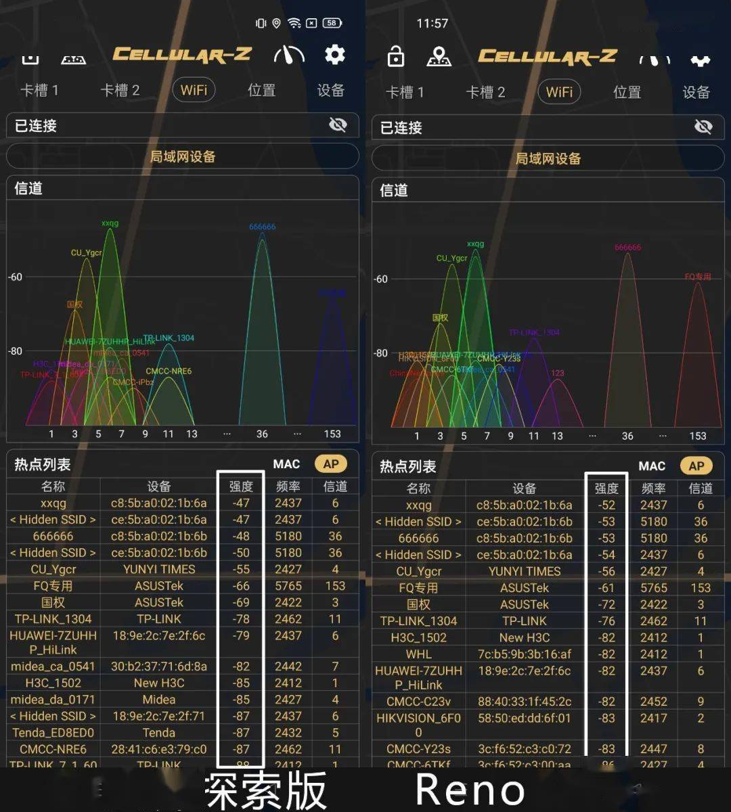Open 卡槽 1 tab on Reno screen

click(405, 92)
